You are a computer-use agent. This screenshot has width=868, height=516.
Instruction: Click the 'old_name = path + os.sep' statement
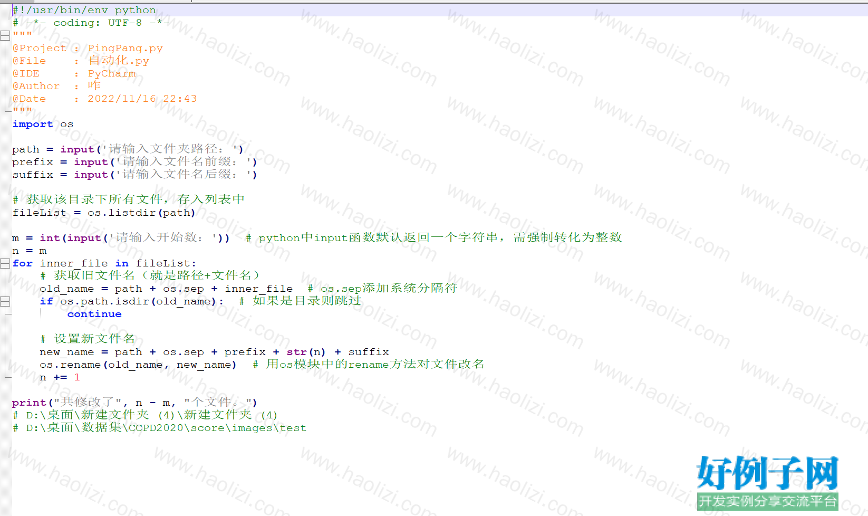(166, 289)
